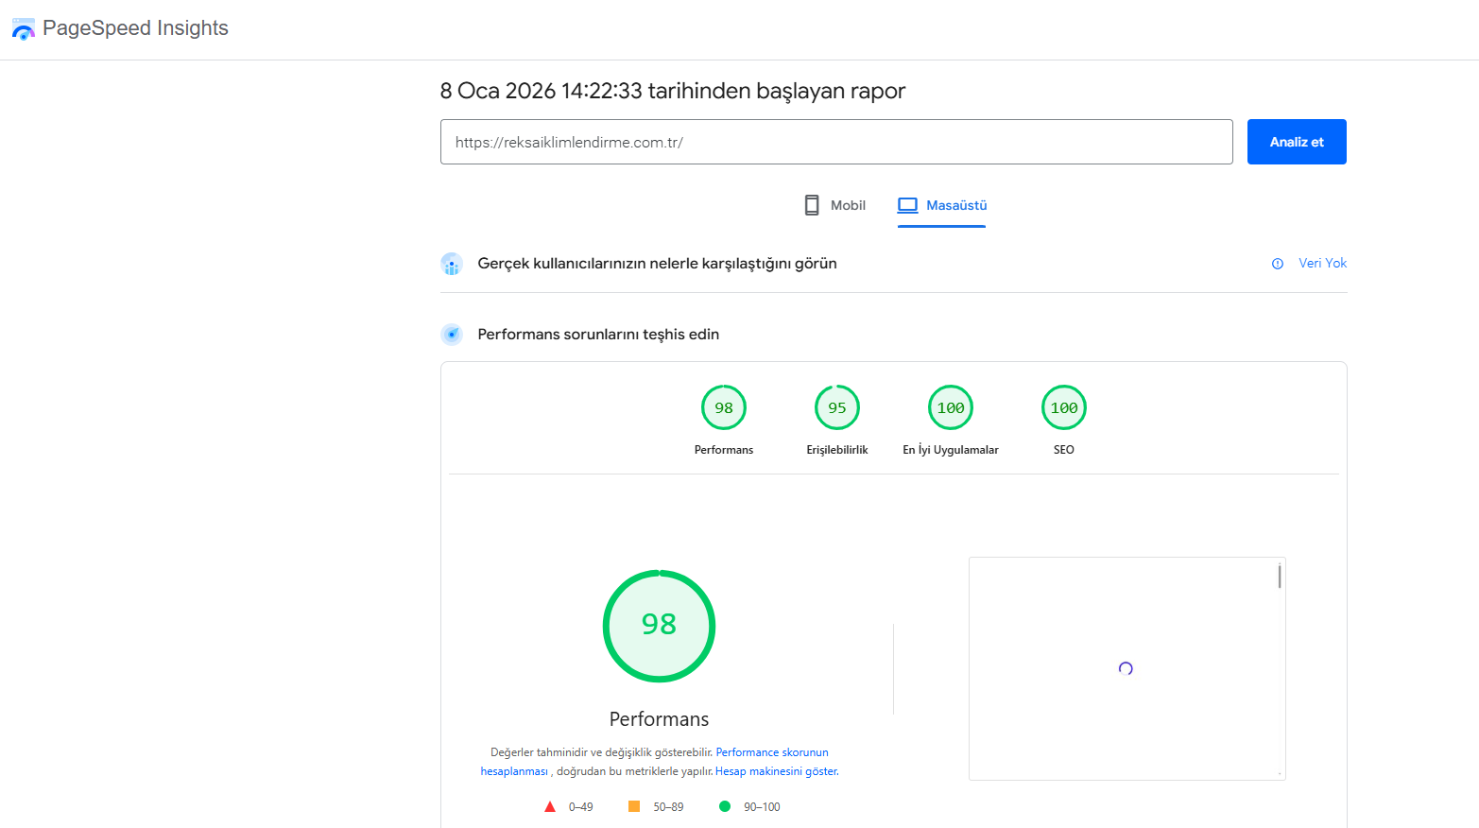Jump to the Performans 98 score gauge

(x=724, y=407)
